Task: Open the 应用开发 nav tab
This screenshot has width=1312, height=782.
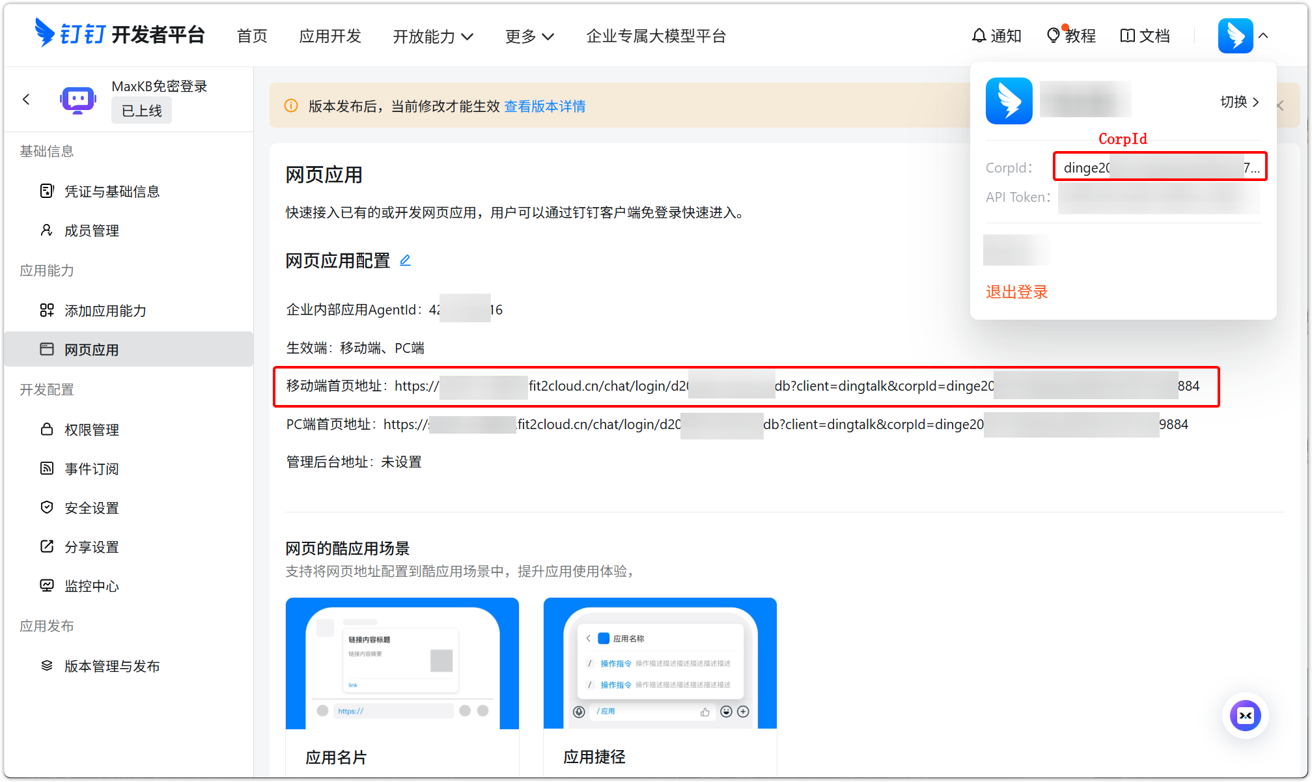Action: [x=330, y=36]
